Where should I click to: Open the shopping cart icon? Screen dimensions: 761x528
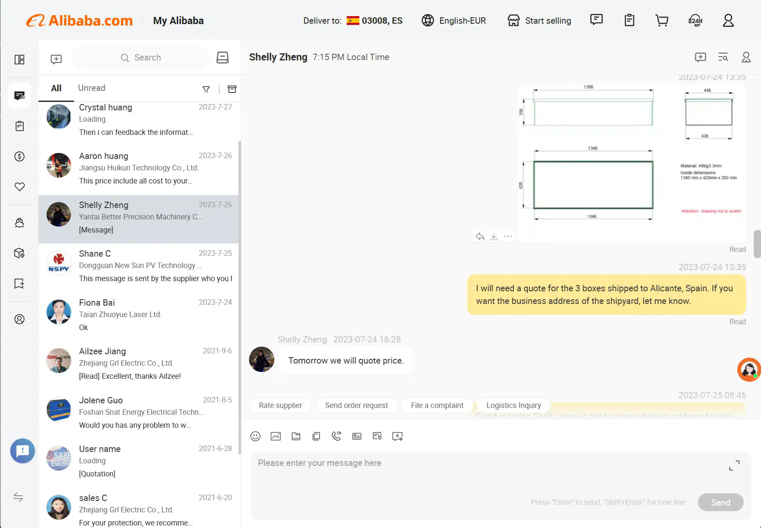click(662, 20)
